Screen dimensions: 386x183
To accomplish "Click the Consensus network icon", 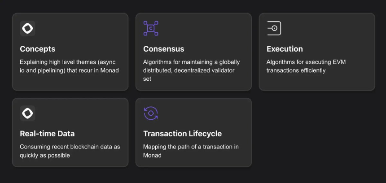I will click(x=151, y=28).
